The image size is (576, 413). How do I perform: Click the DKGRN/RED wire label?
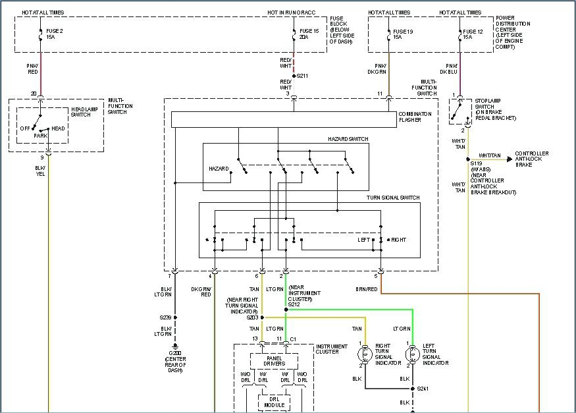point(201,292)
